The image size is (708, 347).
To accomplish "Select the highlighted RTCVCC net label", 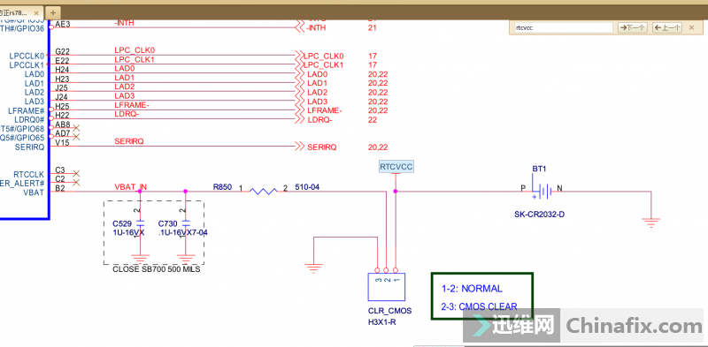I will [396, 167].
